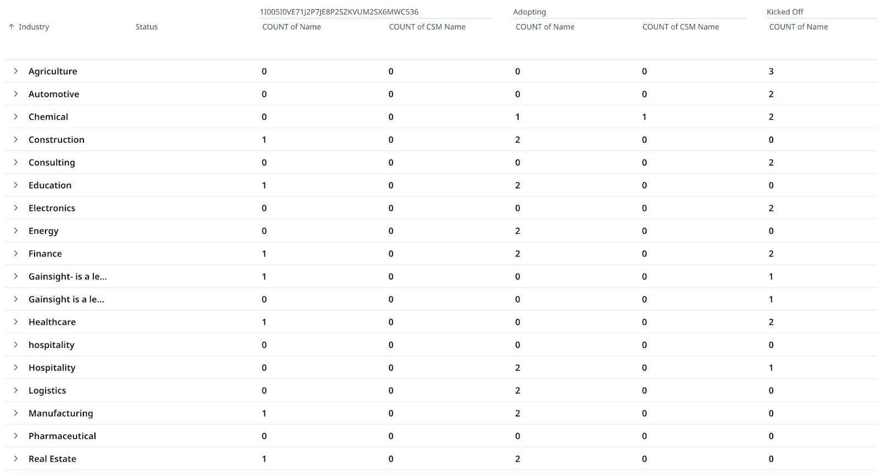The image size is (878, 473).
Task: Expand the Hospitality industry row
Action: (16, 367)
